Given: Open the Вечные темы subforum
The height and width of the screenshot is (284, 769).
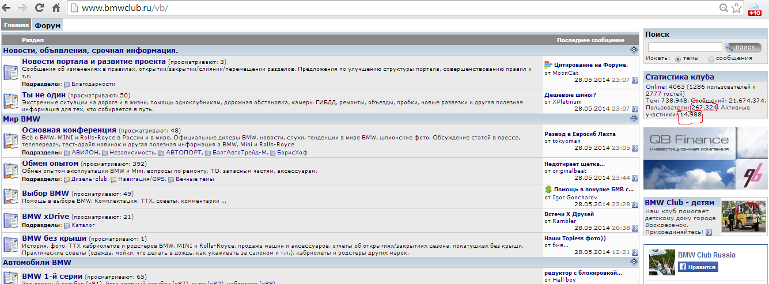Looking at the screenshot, I should (195, 179).
